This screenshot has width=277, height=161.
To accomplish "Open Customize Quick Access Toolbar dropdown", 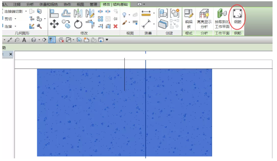I will tap(107, 40).
